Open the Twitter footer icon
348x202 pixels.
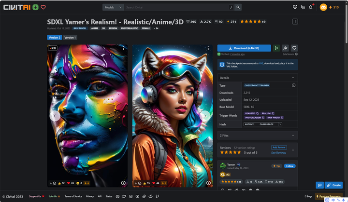124,197
